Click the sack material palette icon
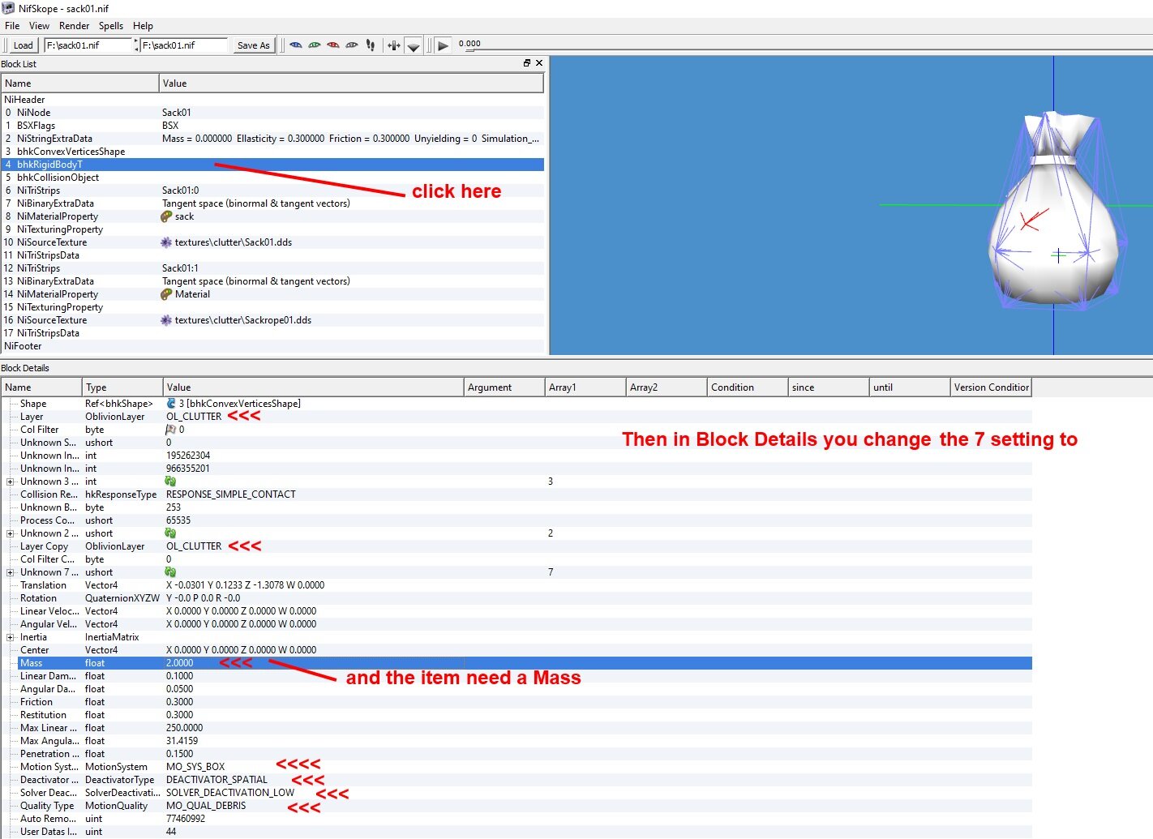Viewport: 1153px width, 839px height. [x=166, y=216]
